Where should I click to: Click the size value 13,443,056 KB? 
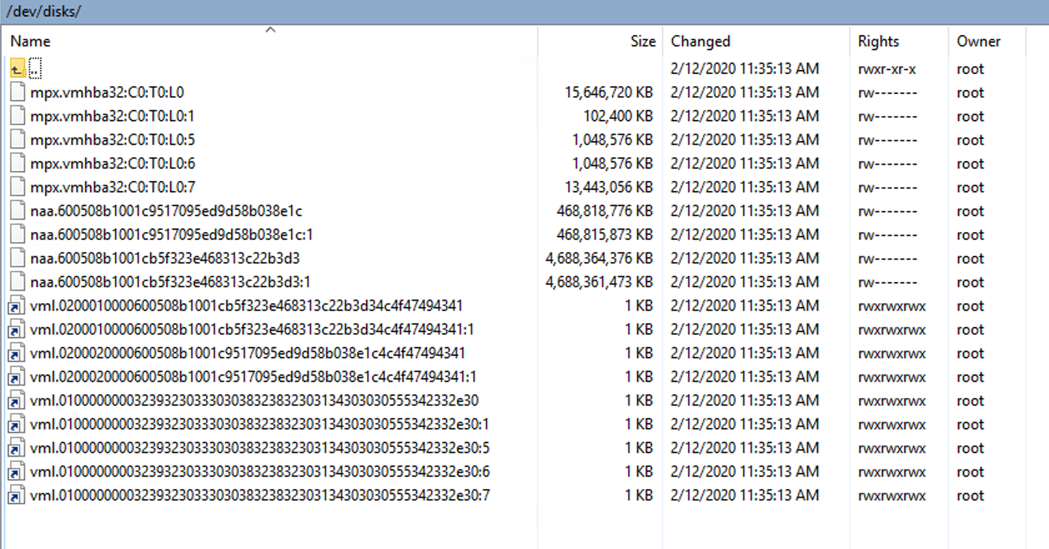609,187
